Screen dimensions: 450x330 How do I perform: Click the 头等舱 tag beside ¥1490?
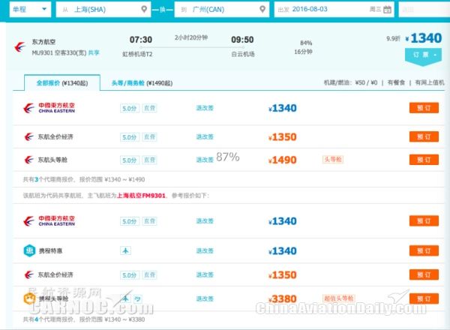coord(333,159)
